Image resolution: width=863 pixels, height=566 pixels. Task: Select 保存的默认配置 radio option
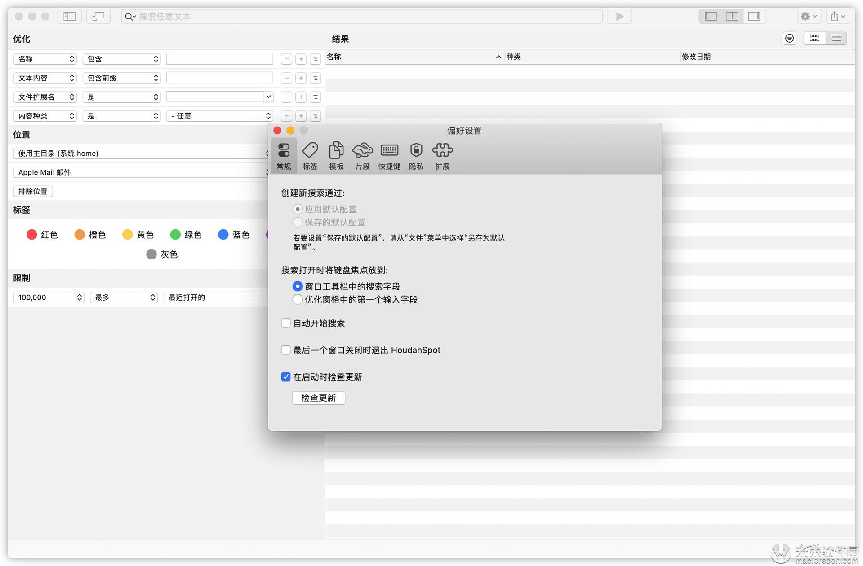tap(297, 222)
